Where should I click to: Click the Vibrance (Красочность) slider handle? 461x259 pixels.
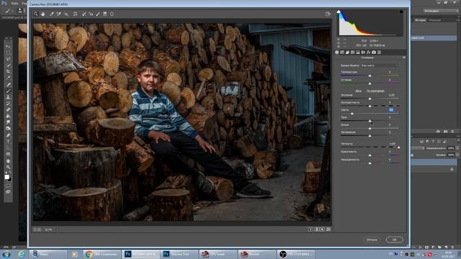(370, 155)
